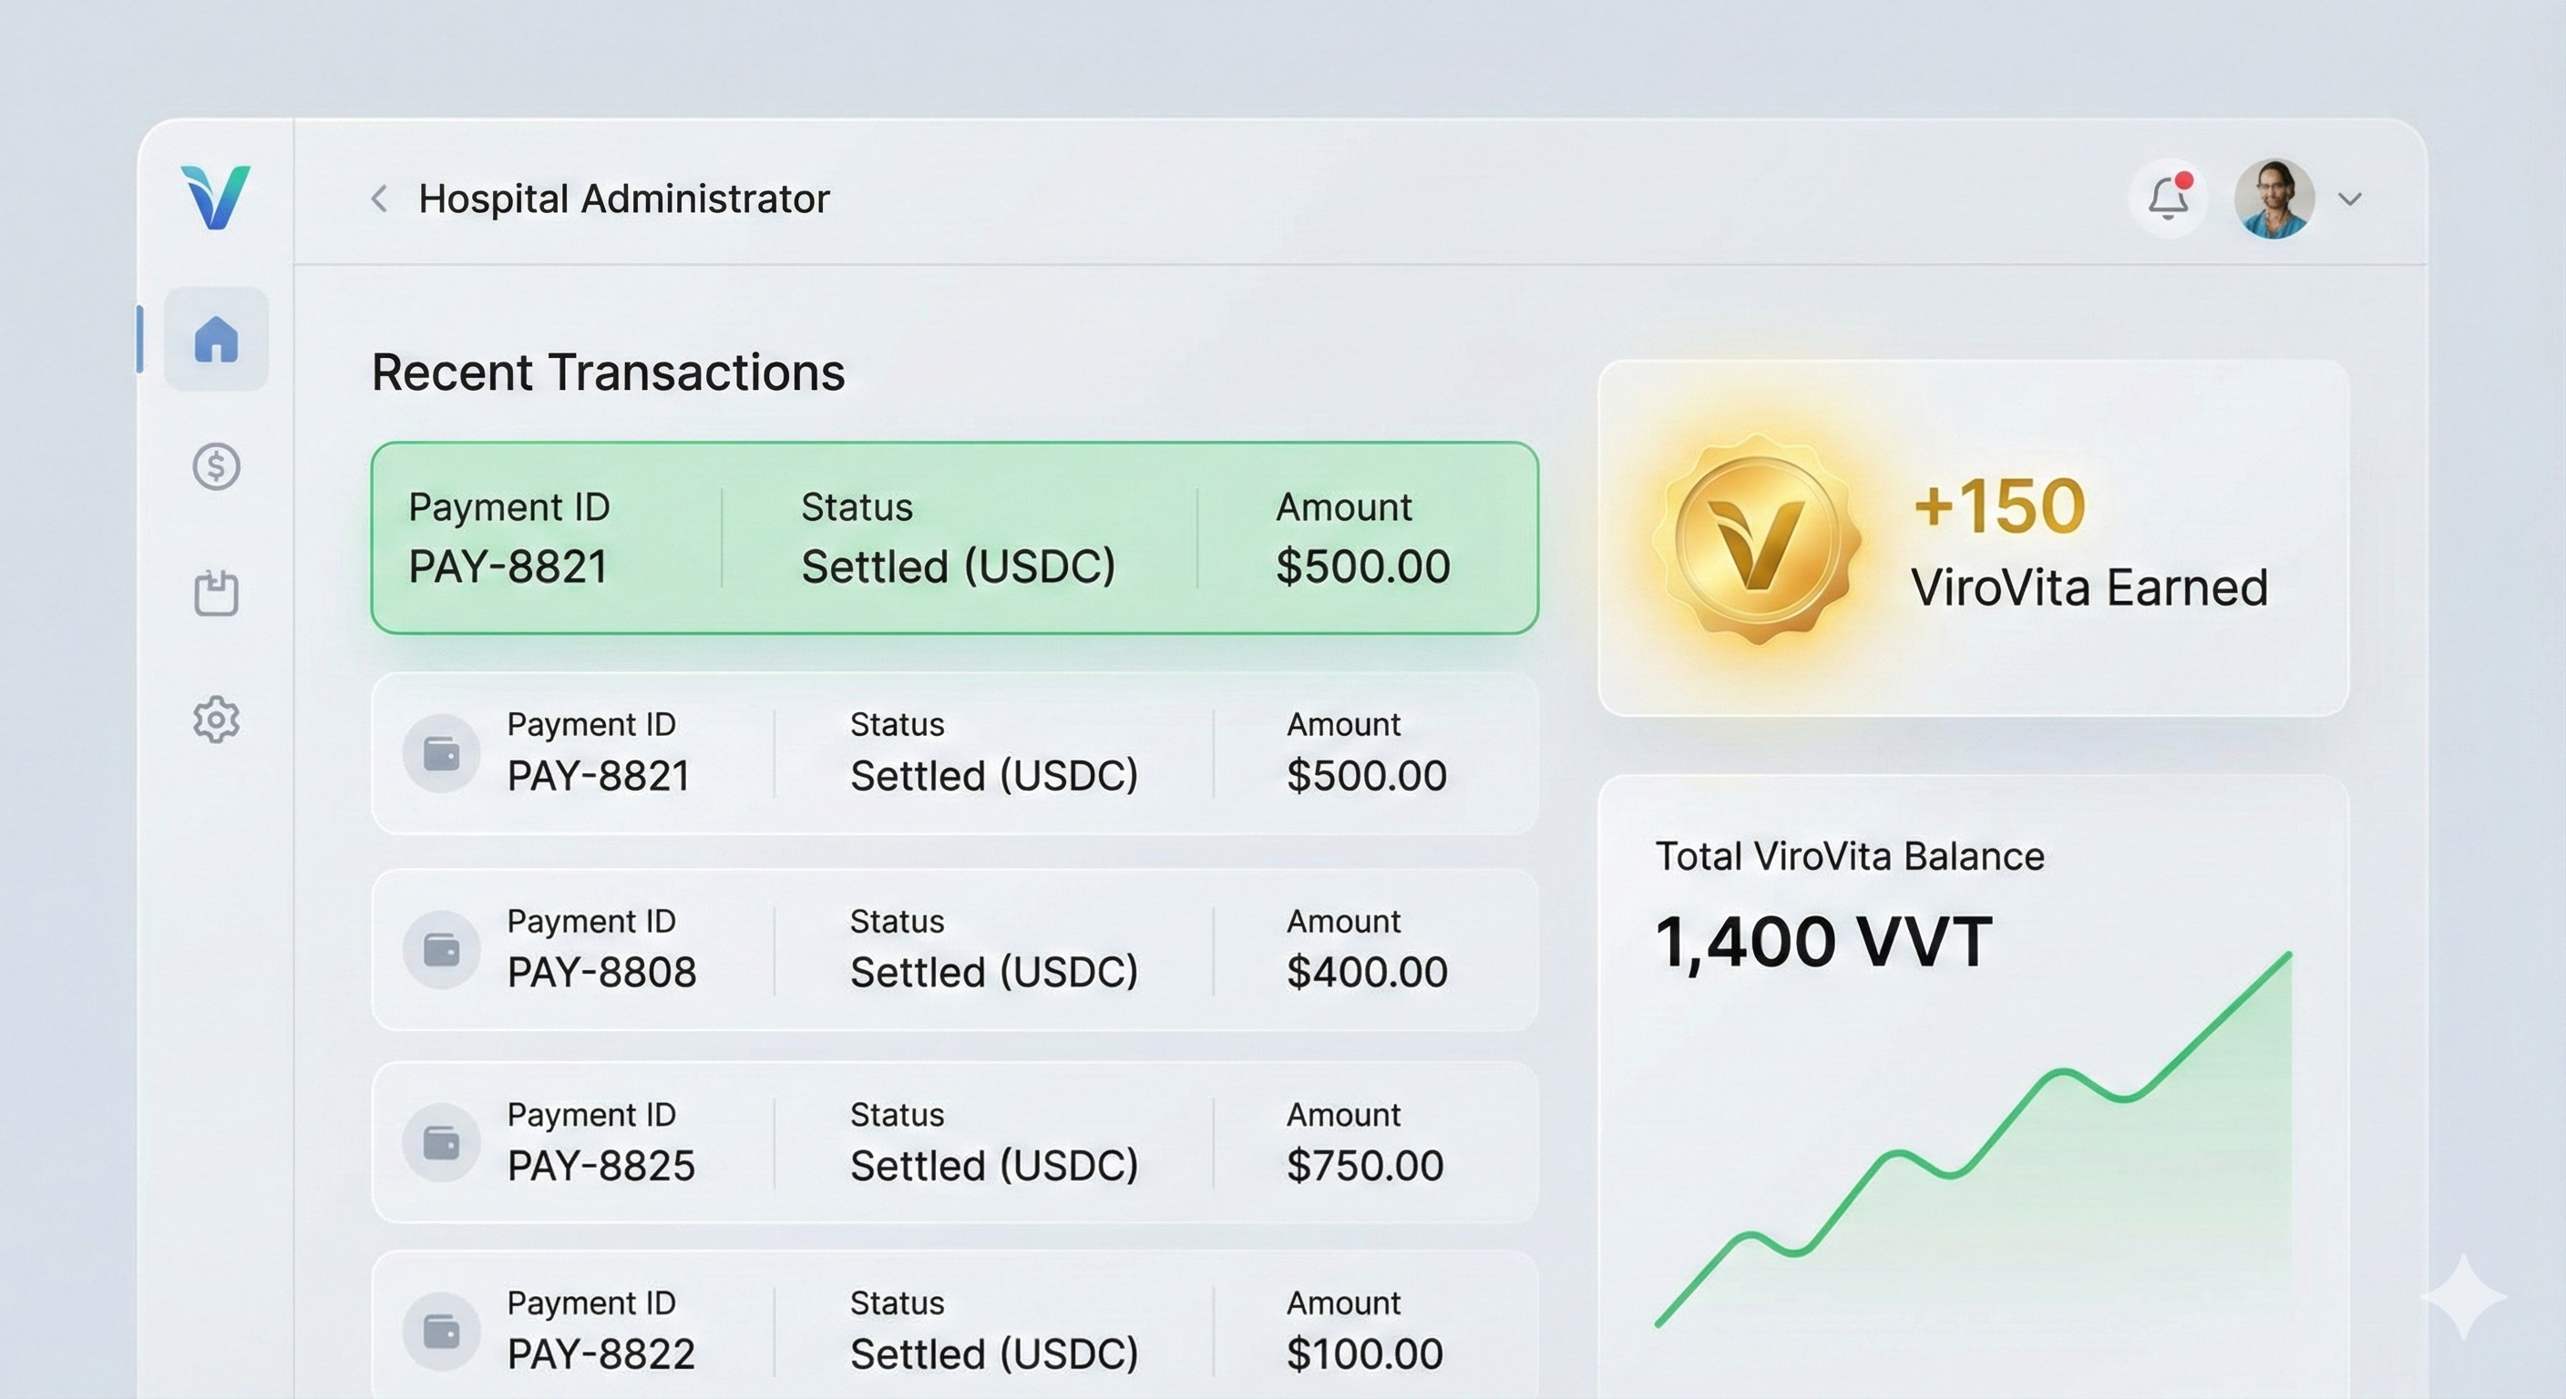Image resolution: width=2566 pixels, height=1399 pixels.
Task: Click wallet icon for PAY-8808
Action: [441, 949]
